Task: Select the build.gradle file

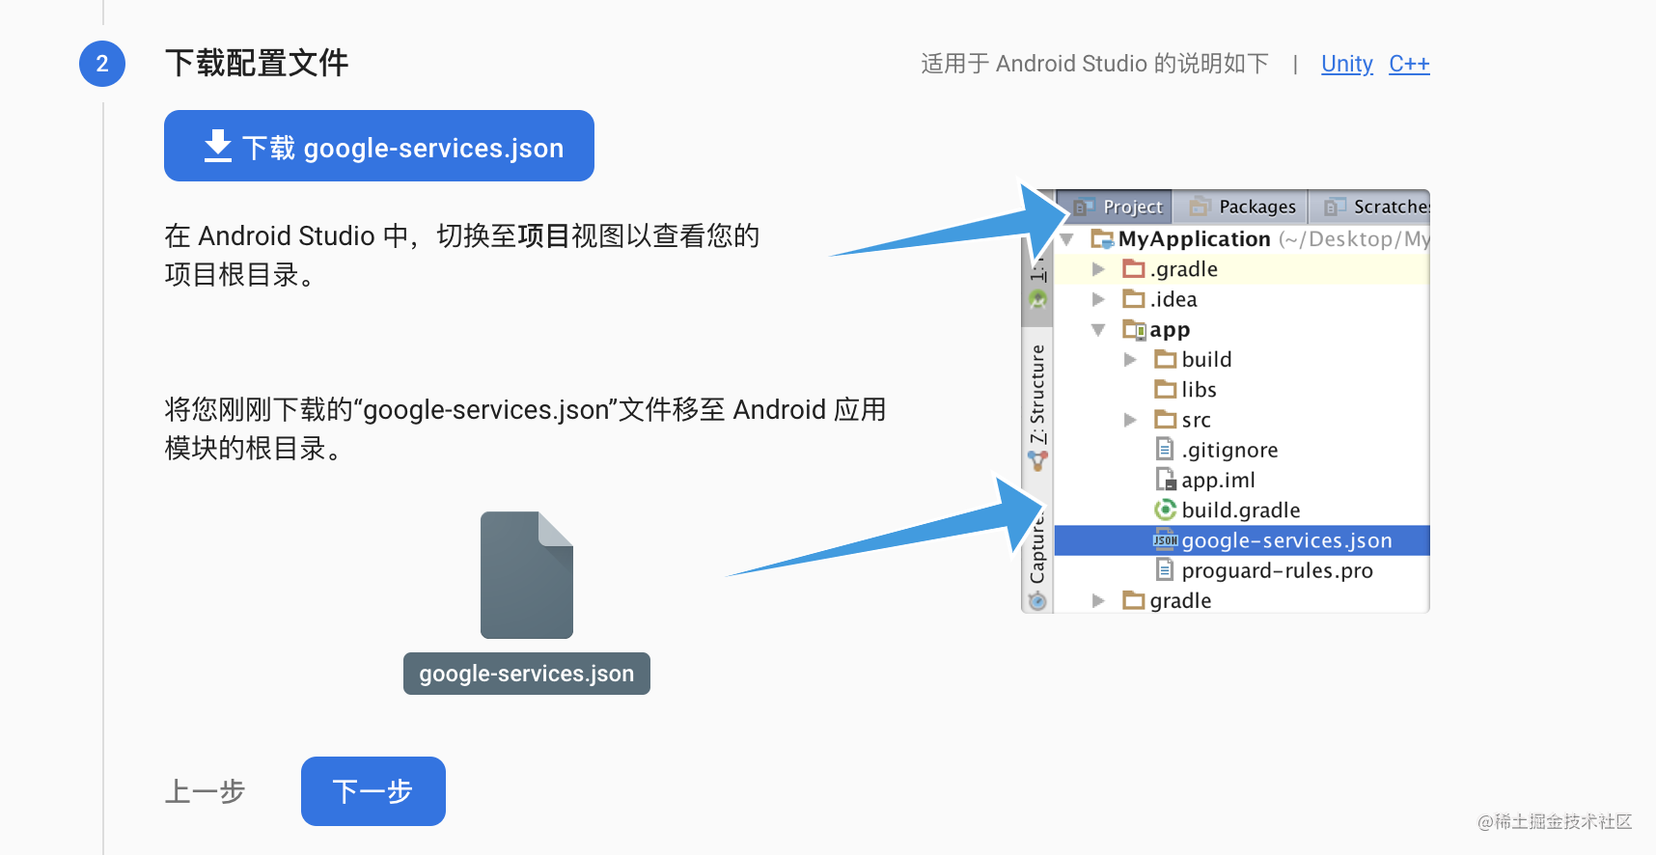Action: tap(1242, 510)
